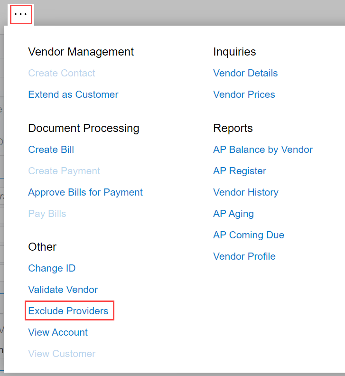Screen dimensions: 345x376
Task: Open View Account option
Action: point(58,332)
